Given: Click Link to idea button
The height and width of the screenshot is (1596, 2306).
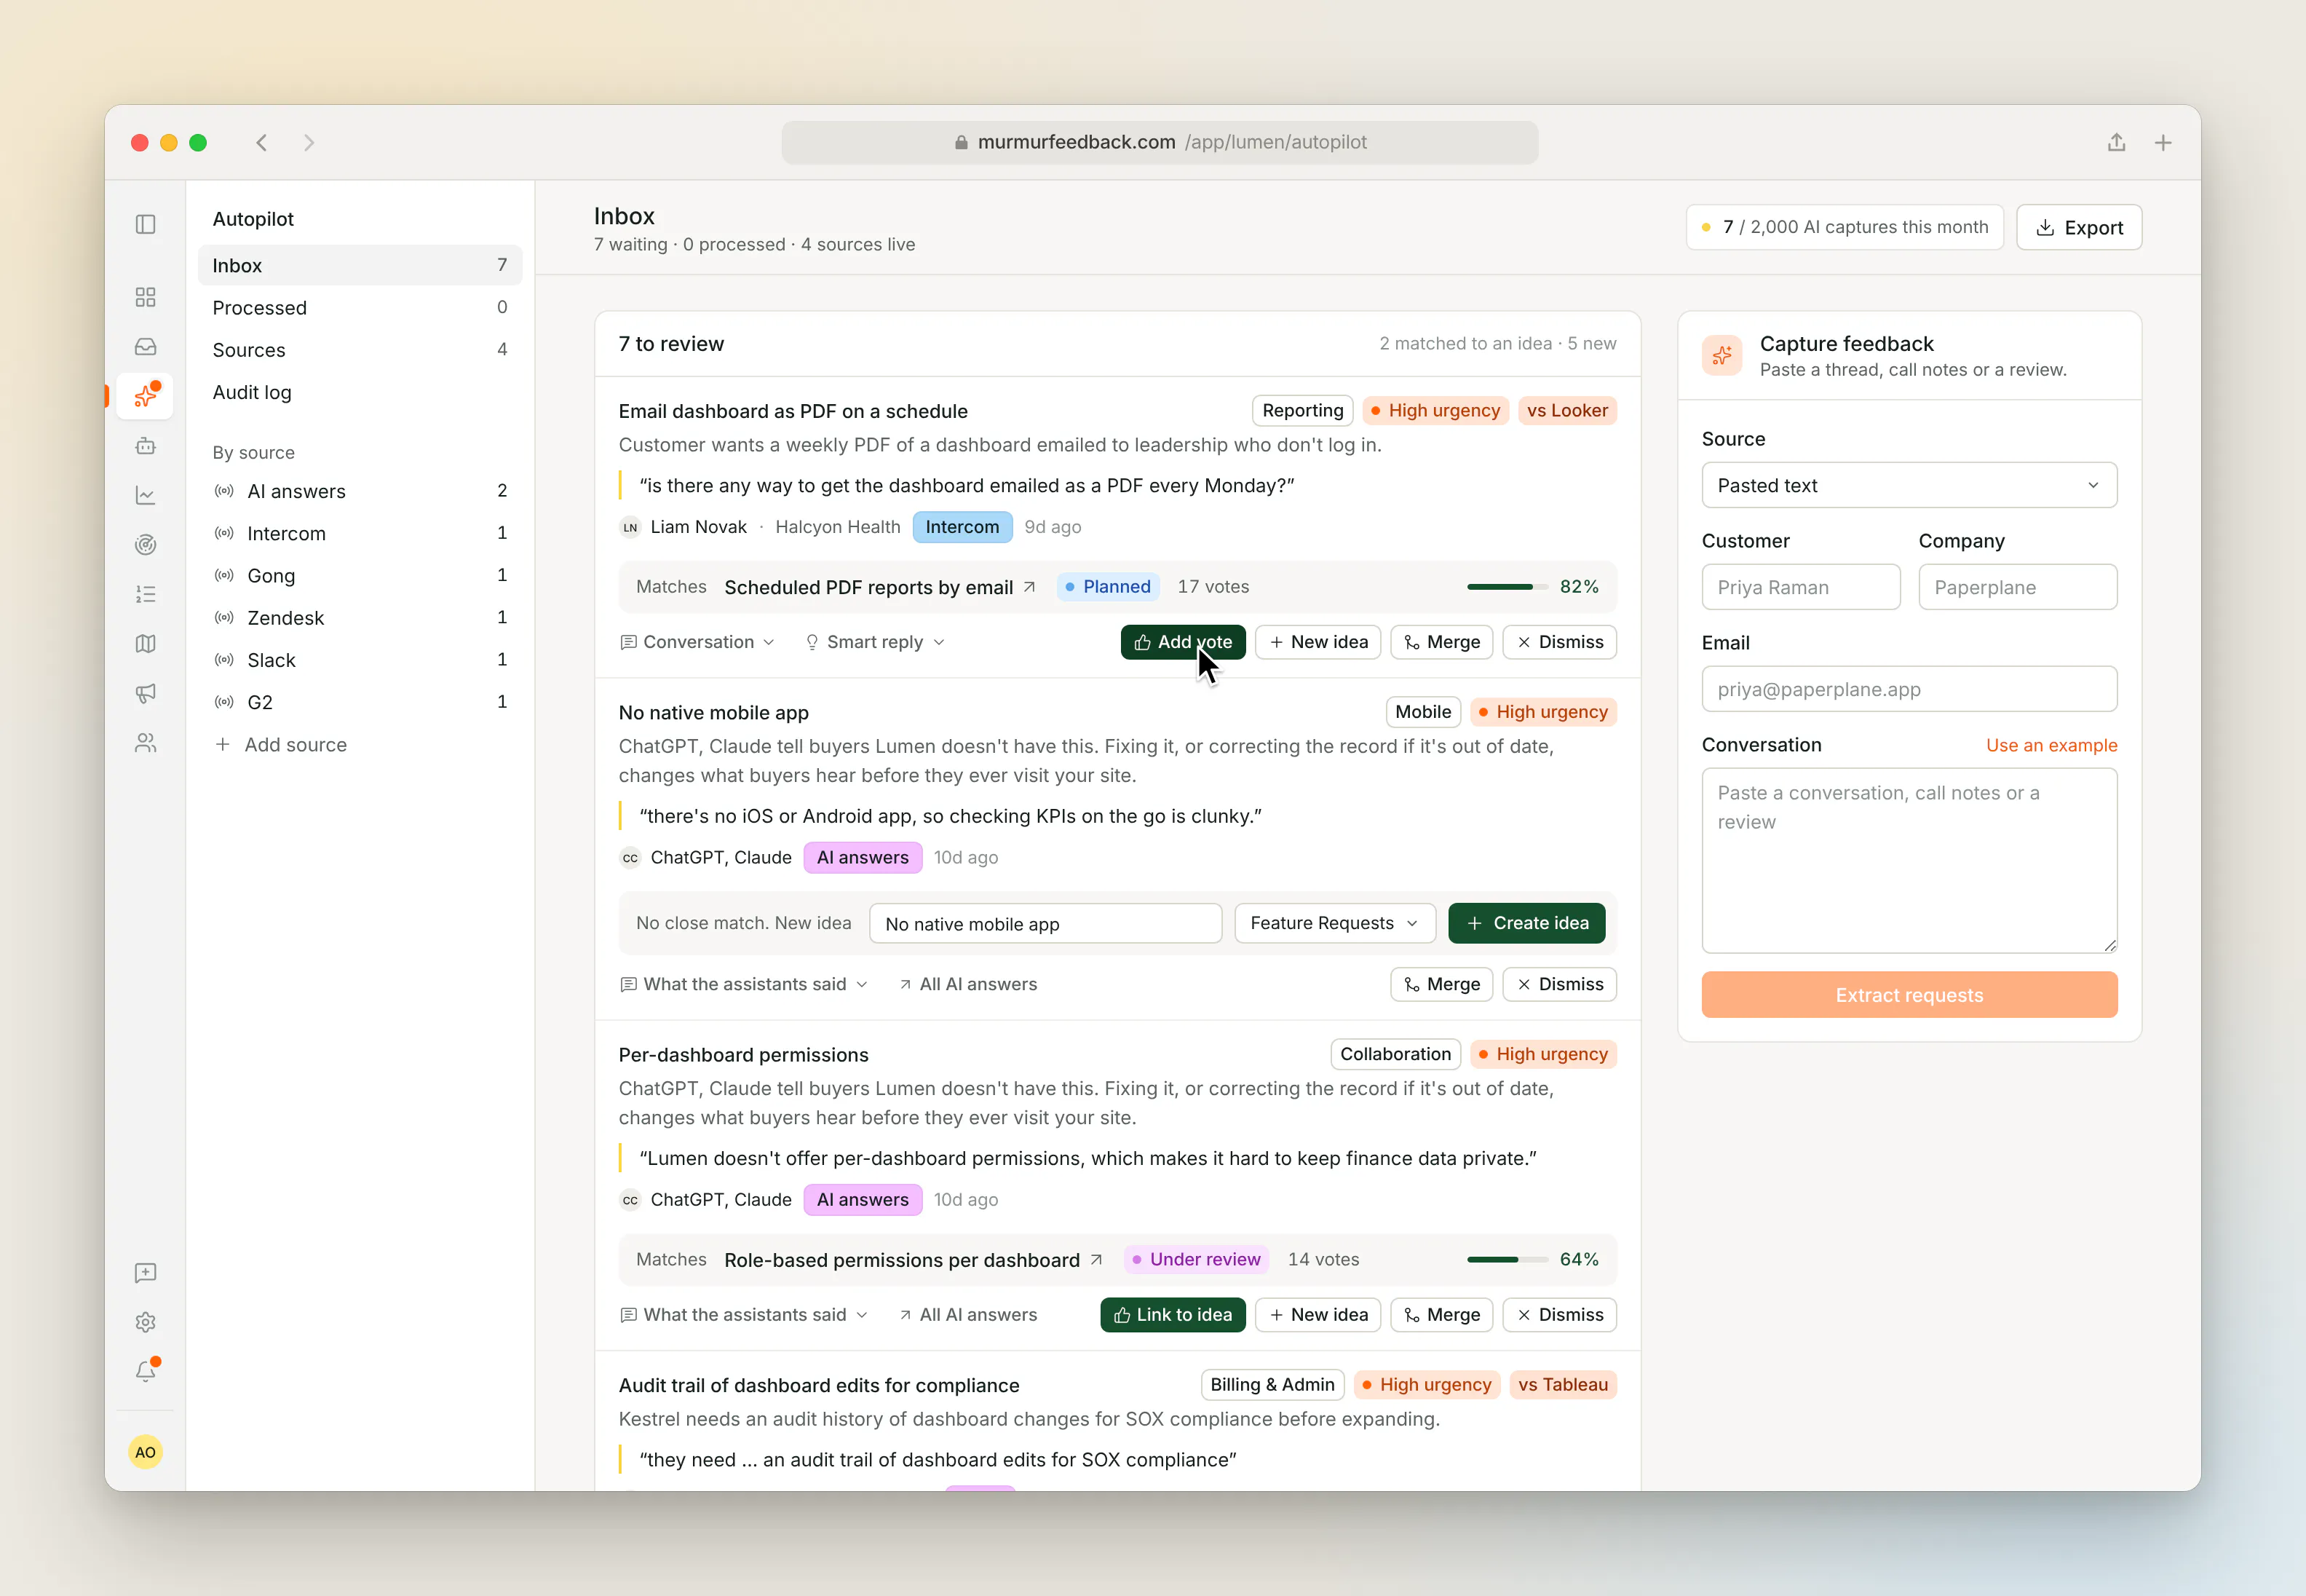Looking at the screenshot, I should [x=1173, y=1315].
